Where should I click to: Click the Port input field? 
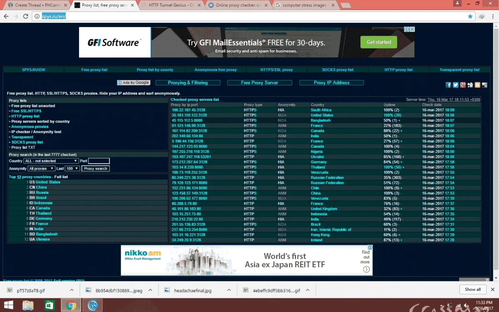[x=99, y=161]
